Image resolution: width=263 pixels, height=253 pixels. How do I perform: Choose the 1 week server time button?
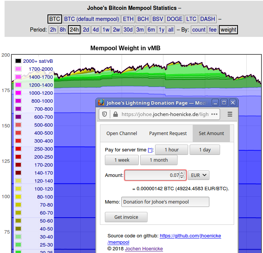[122, 160]
